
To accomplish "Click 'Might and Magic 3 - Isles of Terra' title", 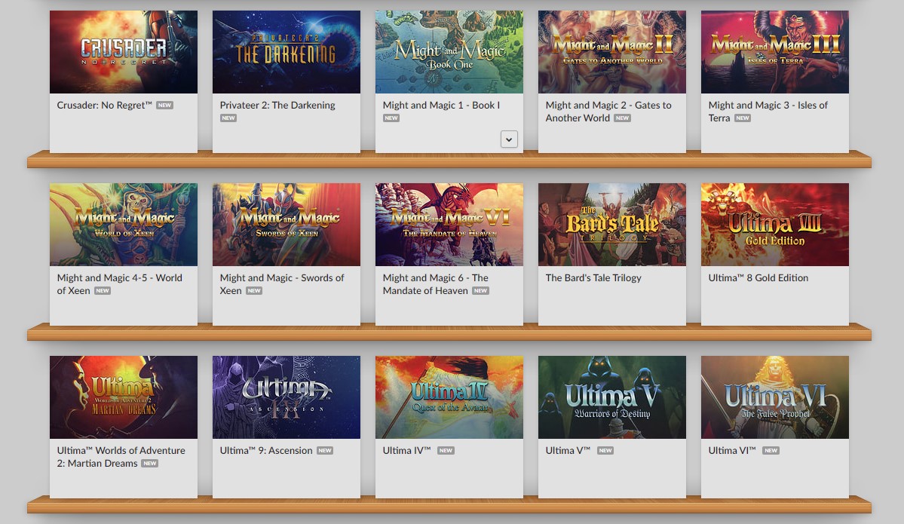I will 768,112.
